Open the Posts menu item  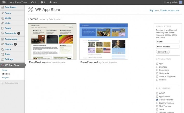8,13
